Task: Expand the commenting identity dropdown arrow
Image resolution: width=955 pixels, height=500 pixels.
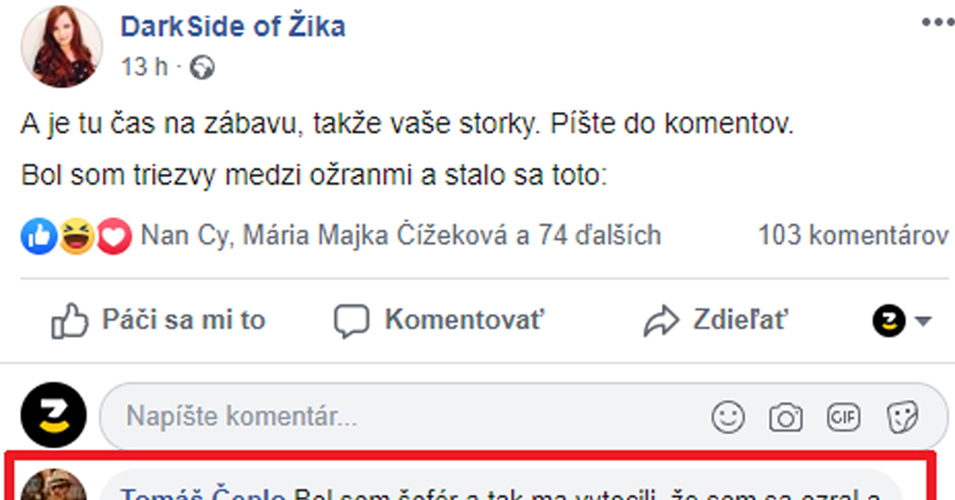Action: [923, 321]
